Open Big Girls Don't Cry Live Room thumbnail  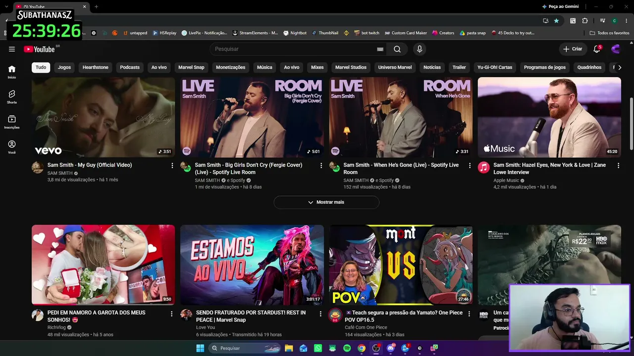252,117
